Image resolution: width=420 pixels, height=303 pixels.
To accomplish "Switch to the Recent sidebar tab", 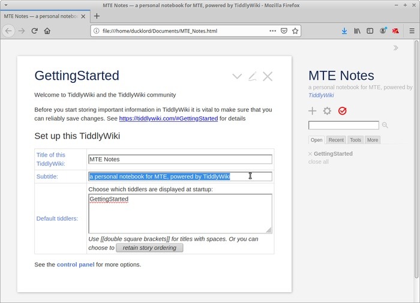I will tap(336, 140).
